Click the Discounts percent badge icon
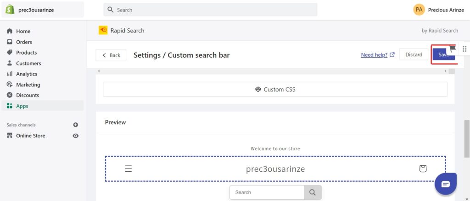The image size is (470, 201). point(10,95)
